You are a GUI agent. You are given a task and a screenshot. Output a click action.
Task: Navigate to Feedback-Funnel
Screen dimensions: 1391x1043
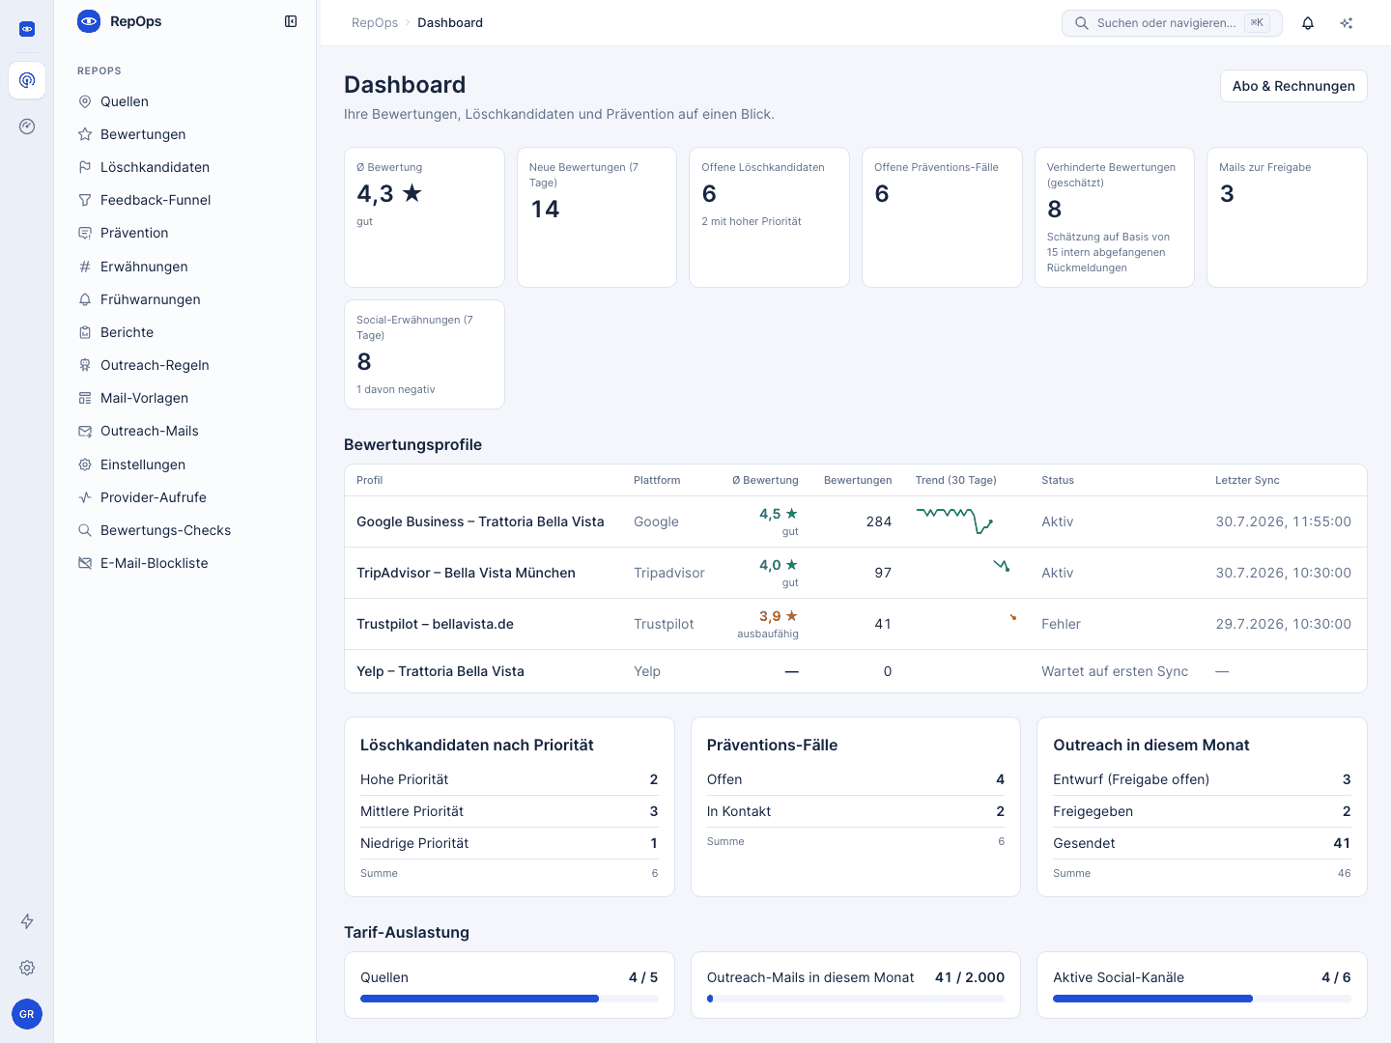coord(185,200)
